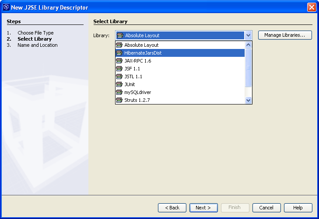The height and width of the screenshot is (219, 319).
Task: Click the app icon in the title bar
Action: (6, 7)
